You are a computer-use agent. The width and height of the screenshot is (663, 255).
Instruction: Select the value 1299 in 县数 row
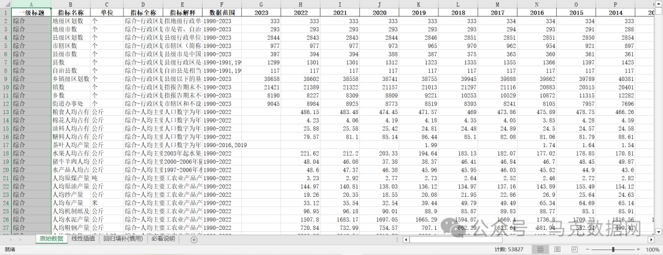pyautogui.click(x=261, y=62)
